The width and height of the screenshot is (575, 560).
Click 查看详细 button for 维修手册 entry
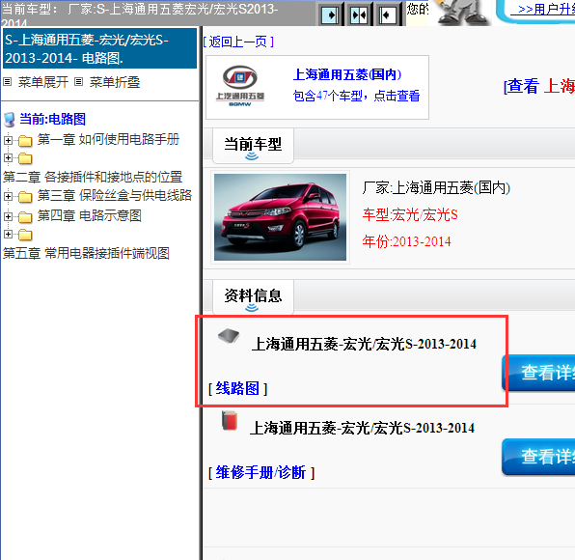(x=538, y=457)
